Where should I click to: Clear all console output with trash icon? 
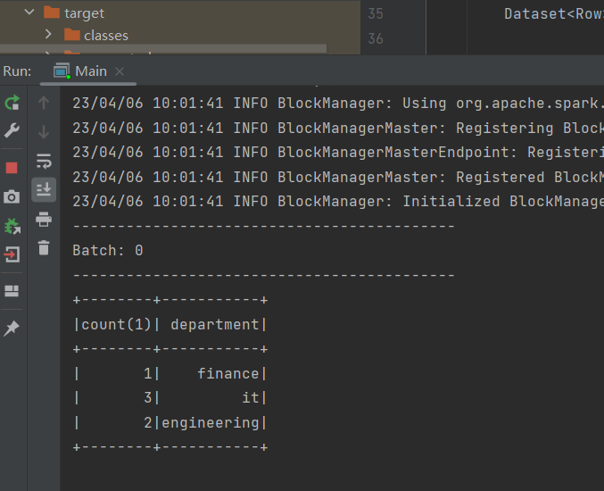[44, 247]
